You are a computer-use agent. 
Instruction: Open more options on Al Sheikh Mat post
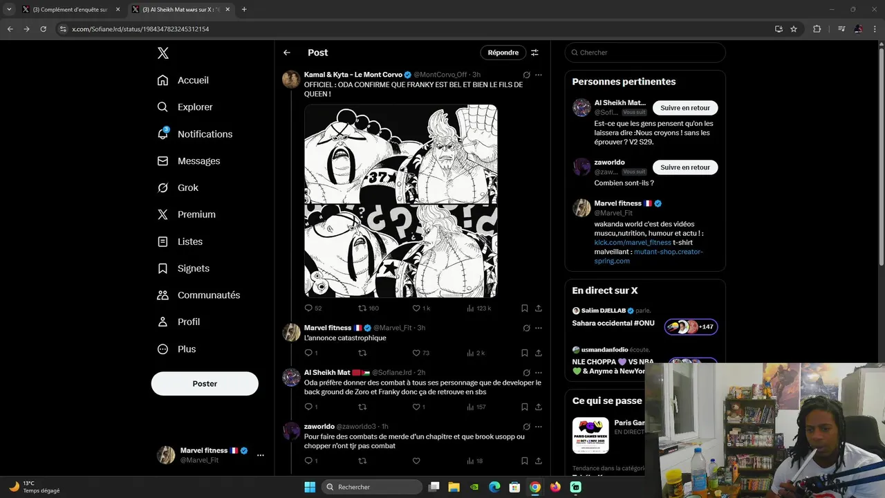pyautogui.click(x=539, y=373)
